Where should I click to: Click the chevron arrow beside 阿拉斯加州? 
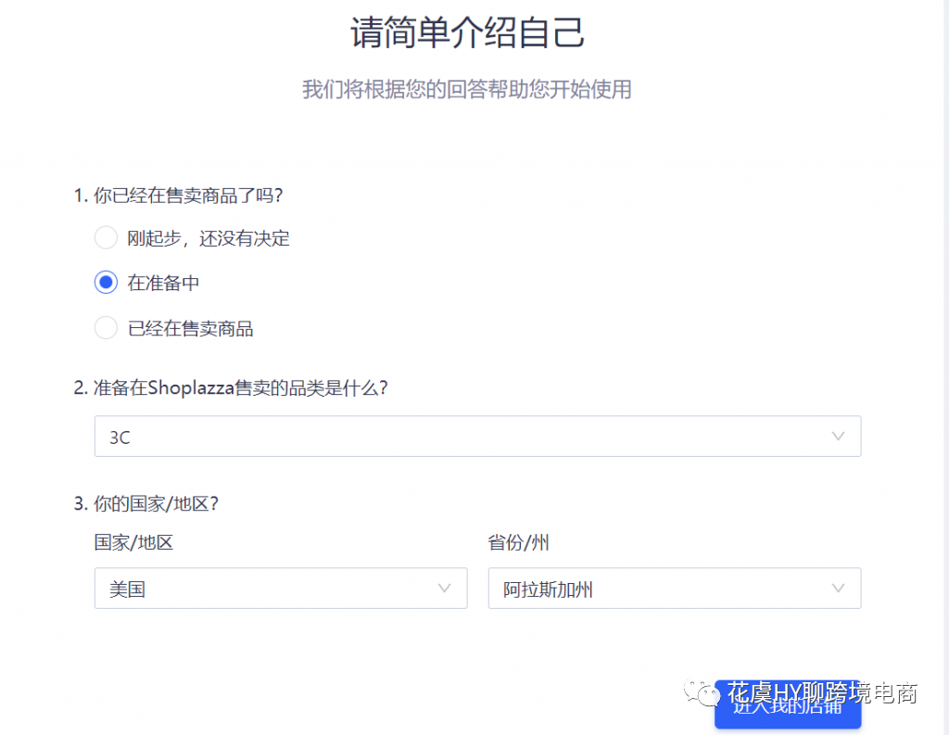(x=838, y=588)
